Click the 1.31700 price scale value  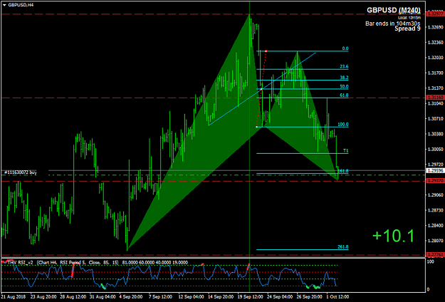(436, 73)
